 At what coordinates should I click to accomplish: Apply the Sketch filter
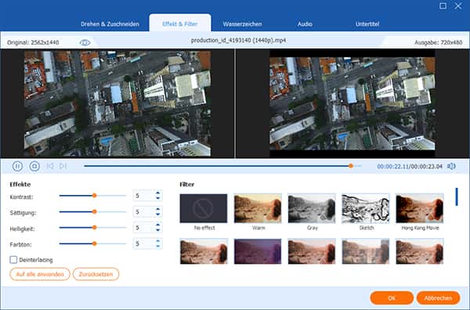click(366, 208)
